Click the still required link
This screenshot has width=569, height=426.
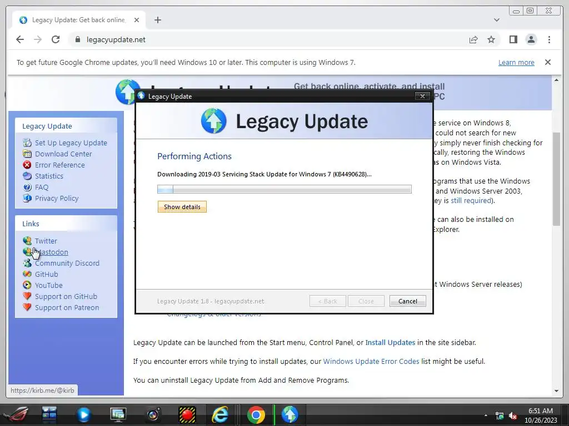click(x=471, y=200)
